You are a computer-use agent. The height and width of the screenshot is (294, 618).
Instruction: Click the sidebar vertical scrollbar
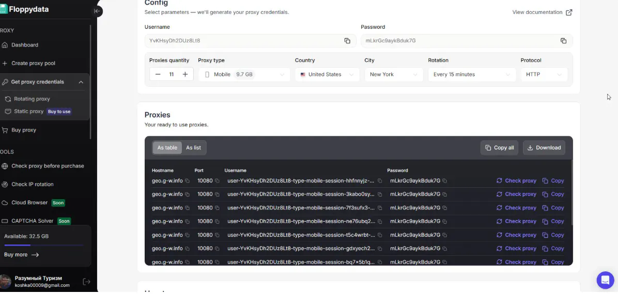(x=90, y=82)
